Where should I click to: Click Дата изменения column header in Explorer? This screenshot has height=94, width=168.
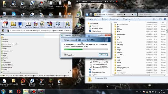(152, 22)
